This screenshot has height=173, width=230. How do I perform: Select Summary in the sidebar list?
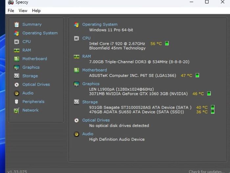point(32,24)
